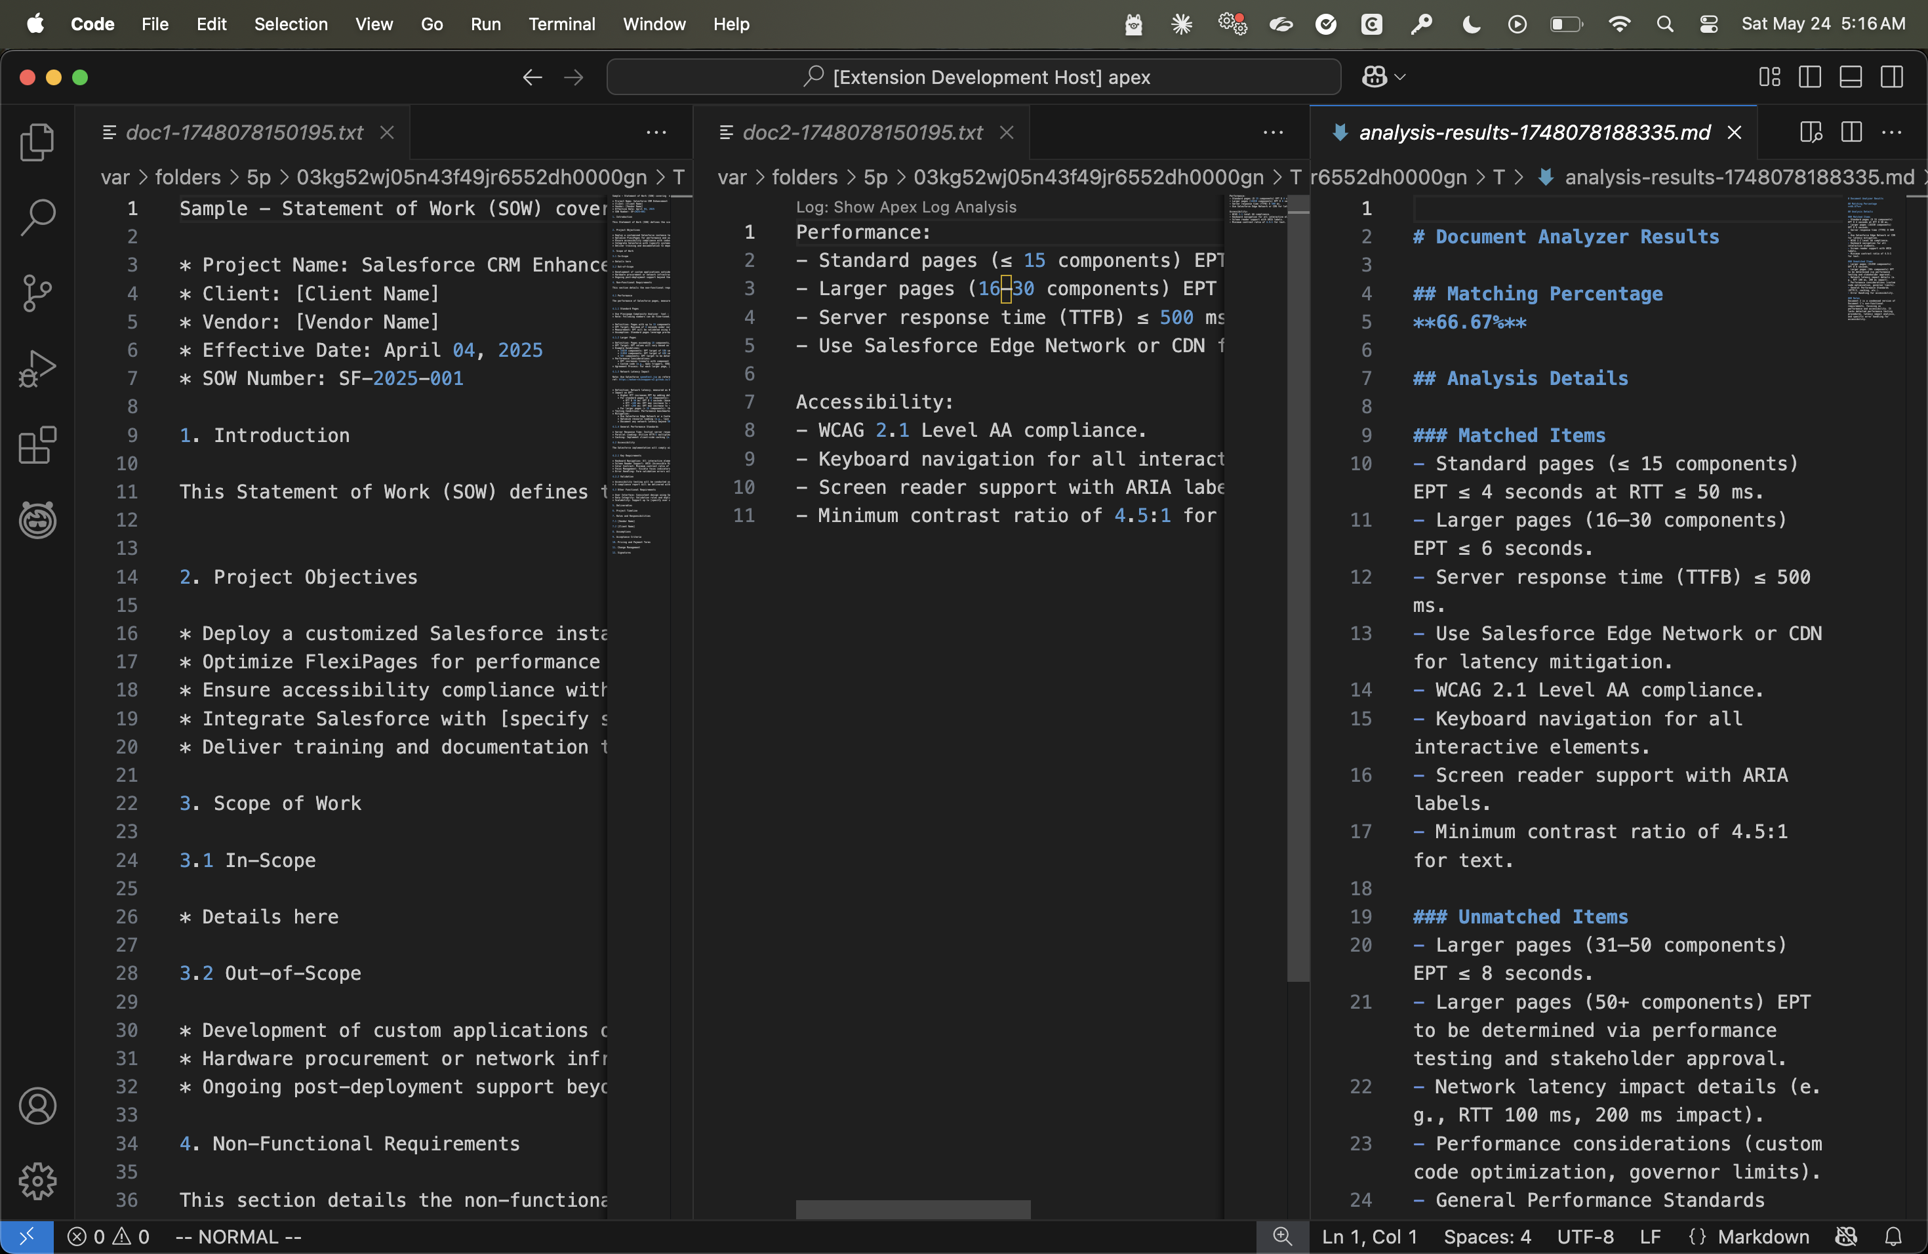Toggle the secondary side bar

(1891, 77)
